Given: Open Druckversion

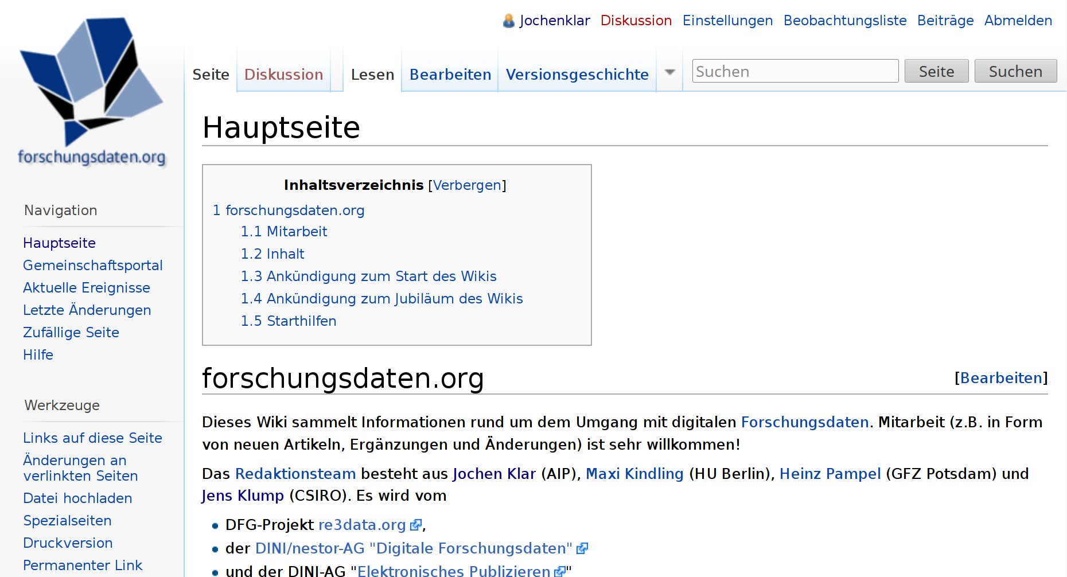Looking at the screenshot, I should tap(68, 543).
